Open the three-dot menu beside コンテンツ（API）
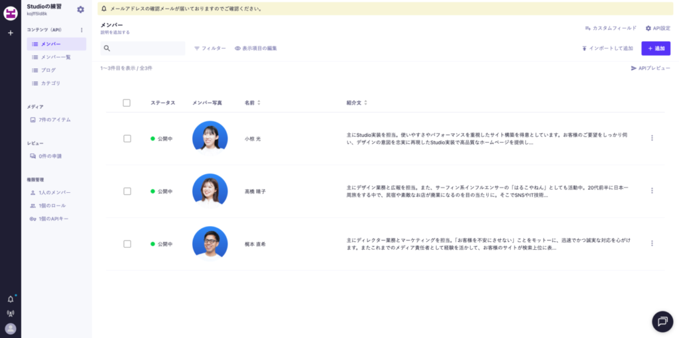Viewport: 679px width, 338px height. 82,30
